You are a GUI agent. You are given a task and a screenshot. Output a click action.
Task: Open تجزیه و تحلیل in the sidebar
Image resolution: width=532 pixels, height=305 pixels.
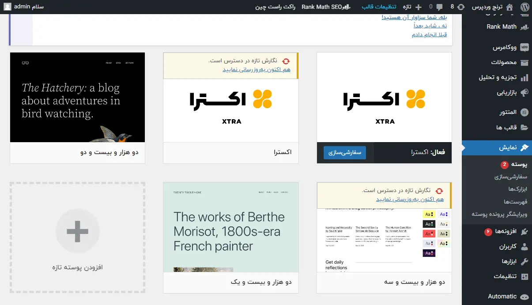tap(498, 77)
